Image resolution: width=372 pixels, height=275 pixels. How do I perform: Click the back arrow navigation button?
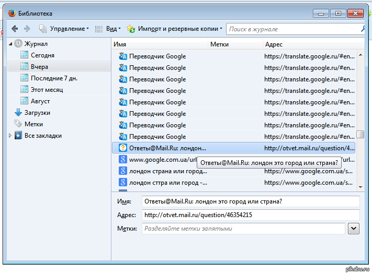pyautogui.click(x=14, y=29)
